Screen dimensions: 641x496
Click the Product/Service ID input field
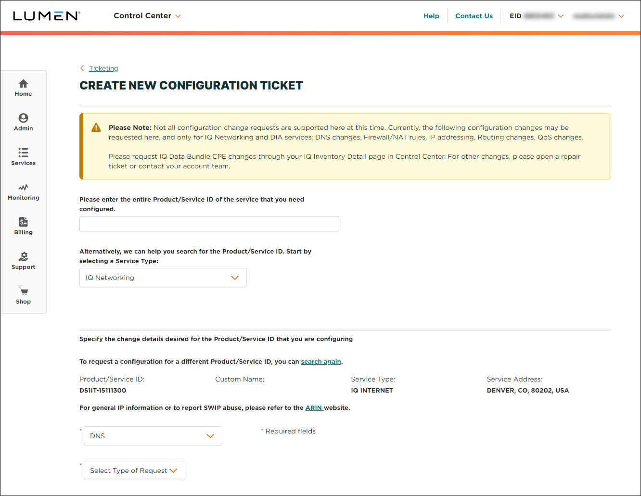(209, 224)
